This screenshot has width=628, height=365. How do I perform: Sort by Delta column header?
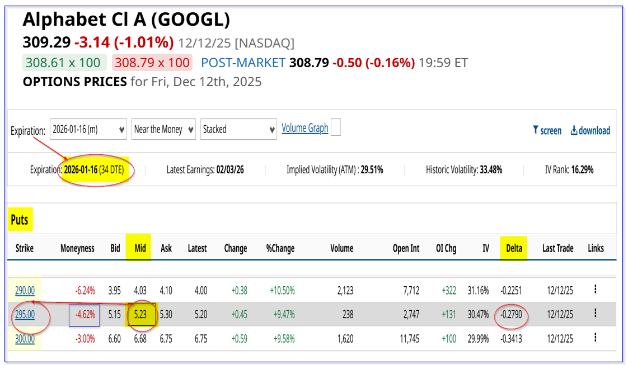tap(513, 248)
